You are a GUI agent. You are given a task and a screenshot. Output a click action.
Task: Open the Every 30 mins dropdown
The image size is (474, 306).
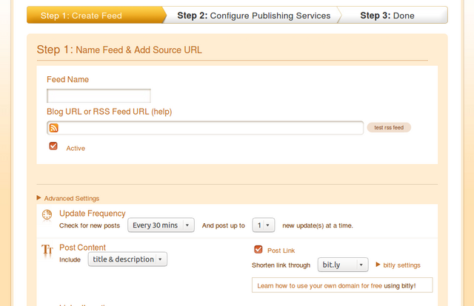click(161, 225)
